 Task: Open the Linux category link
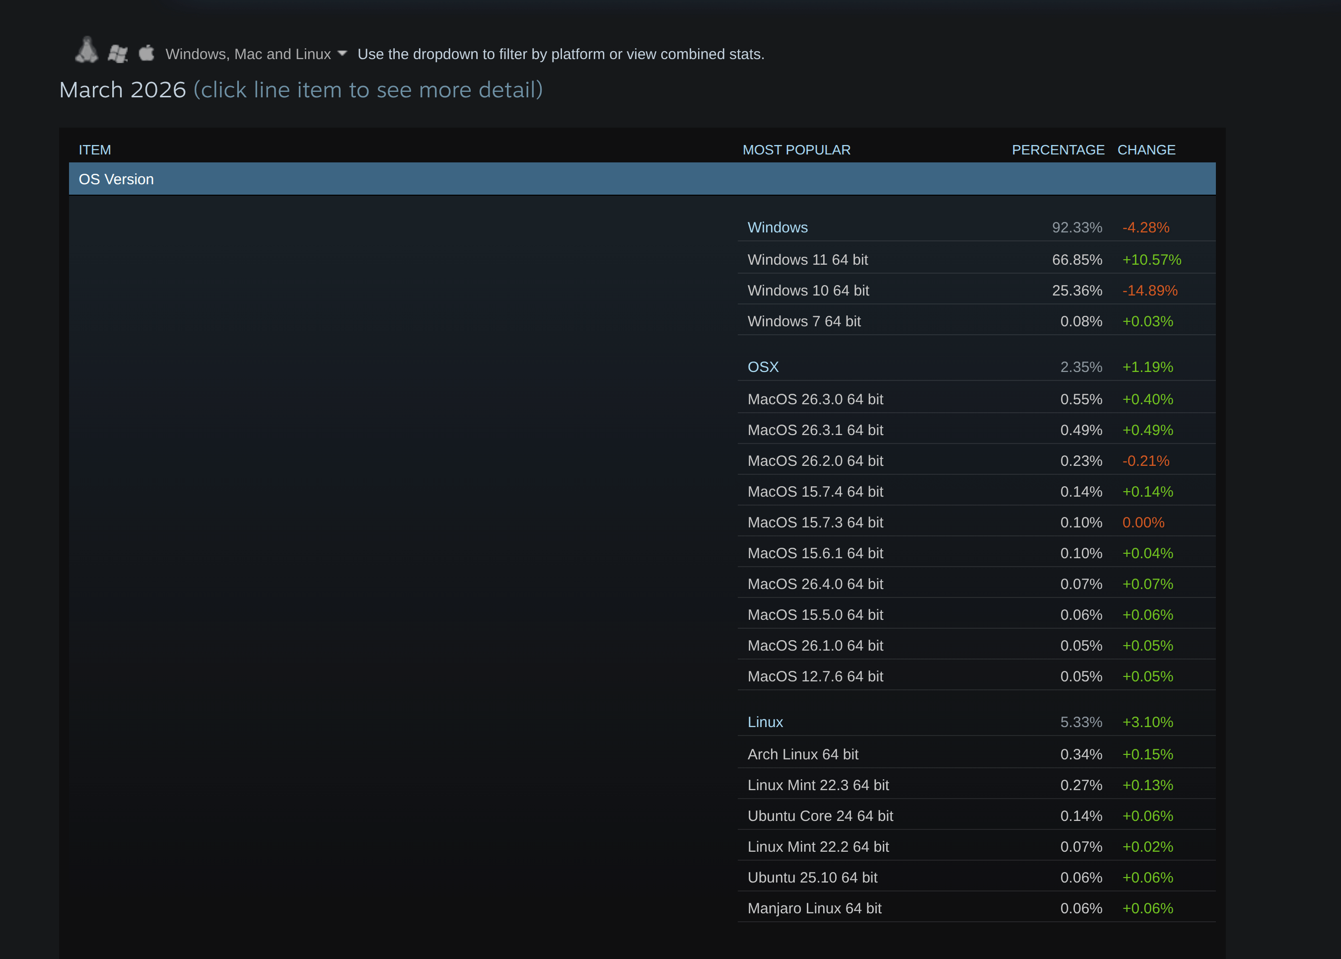point(765,722)
